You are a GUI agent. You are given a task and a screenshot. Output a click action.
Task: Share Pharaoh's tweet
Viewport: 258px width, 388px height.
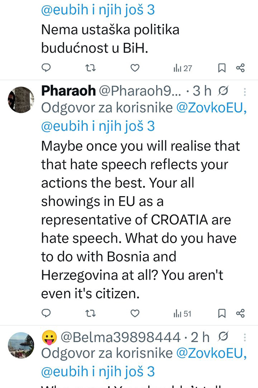240,313
